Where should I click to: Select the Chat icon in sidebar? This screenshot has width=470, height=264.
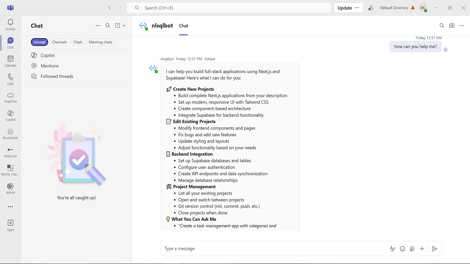tap(10, 43)
